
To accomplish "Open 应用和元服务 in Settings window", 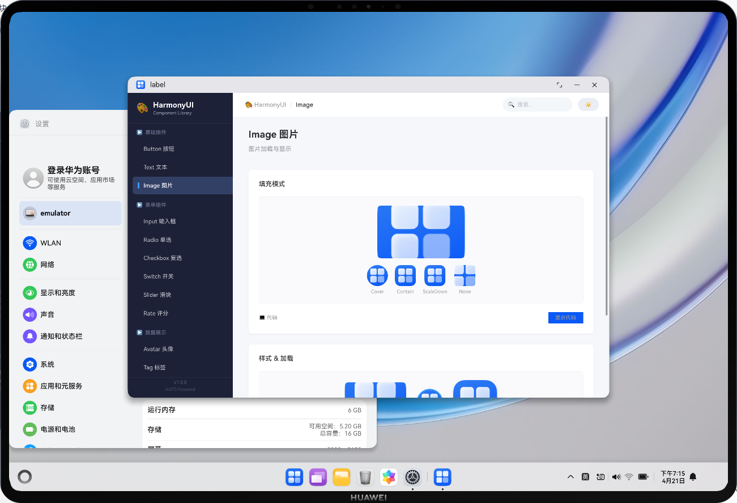I will [70, 386].
